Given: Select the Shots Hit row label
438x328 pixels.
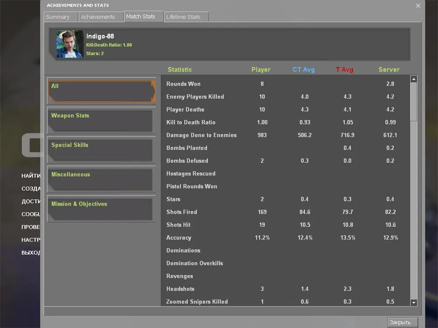Looking at the screenshot, I should (x=178, y=225).
